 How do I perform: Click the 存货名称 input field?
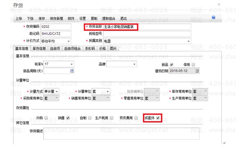(x=147, y=27)
